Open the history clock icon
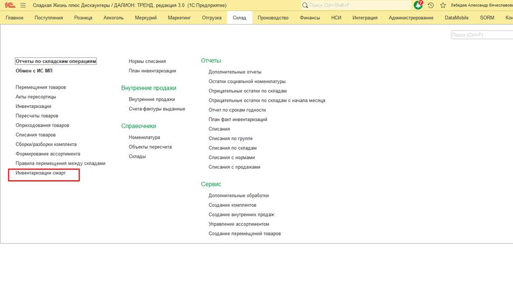Screen dimensions: 513x297 [431, 5]
